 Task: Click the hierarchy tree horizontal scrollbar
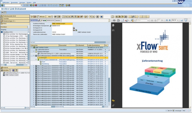45,107
